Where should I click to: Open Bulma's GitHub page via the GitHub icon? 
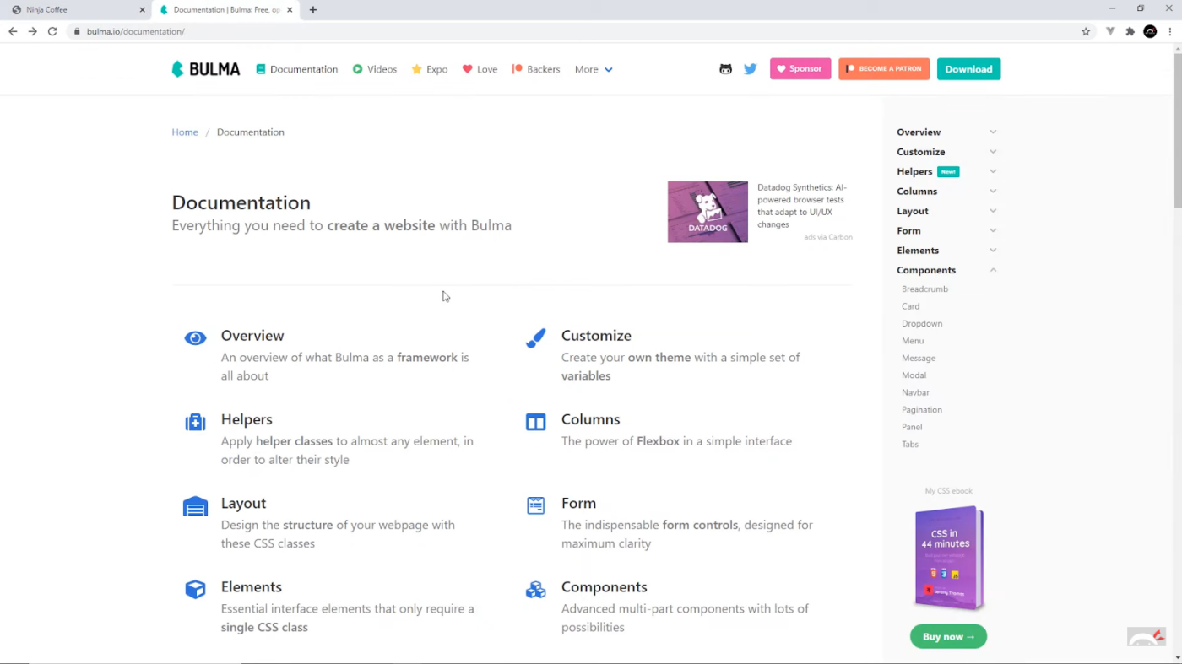pos(725,68)
